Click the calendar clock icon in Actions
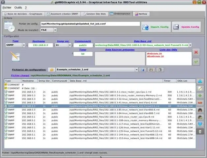207x158 pixels. click(x=10, y=27)
